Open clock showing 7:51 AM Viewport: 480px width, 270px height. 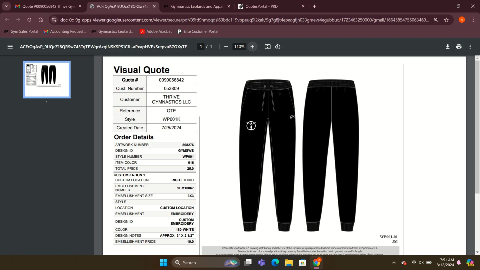445,262
